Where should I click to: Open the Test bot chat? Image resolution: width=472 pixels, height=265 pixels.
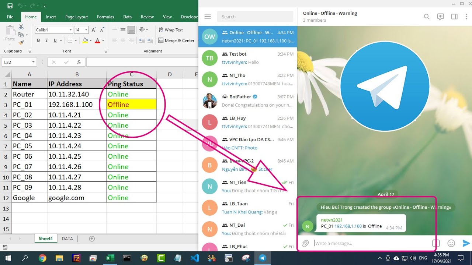pos(248,58)
